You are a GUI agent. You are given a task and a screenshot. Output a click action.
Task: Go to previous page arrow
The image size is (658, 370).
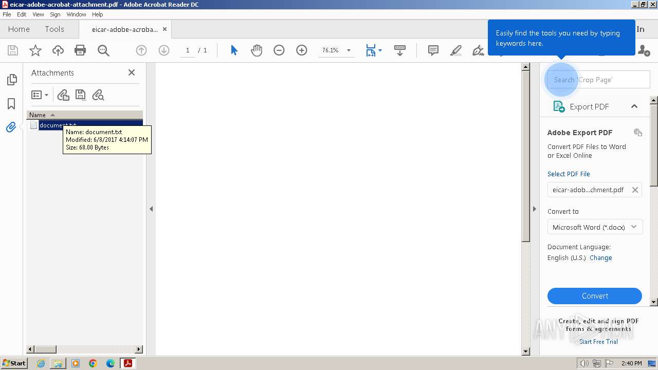(141, 50)
